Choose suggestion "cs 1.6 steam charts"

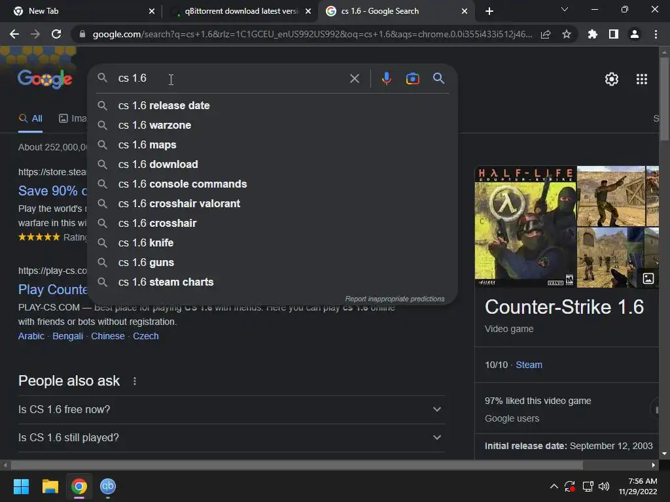click(272, 282)
